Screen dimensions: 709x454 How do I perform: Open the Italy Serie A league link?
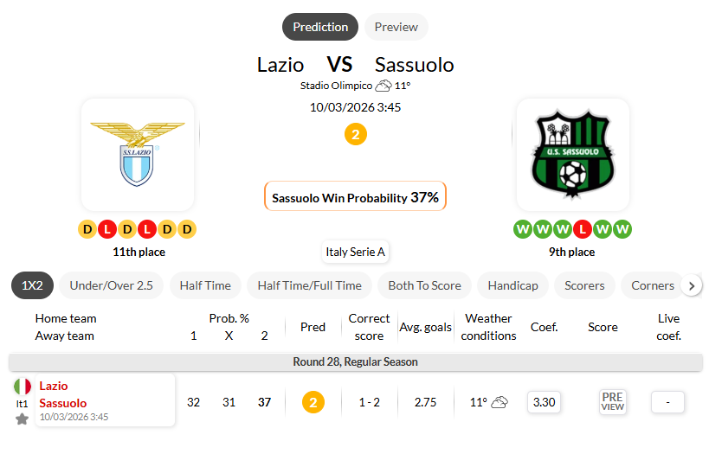coord(355,252)
